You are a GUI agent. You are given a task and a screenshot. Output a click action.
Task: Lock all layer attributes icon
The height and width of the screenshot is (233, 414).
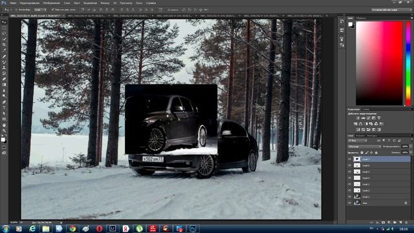[376, 153]
